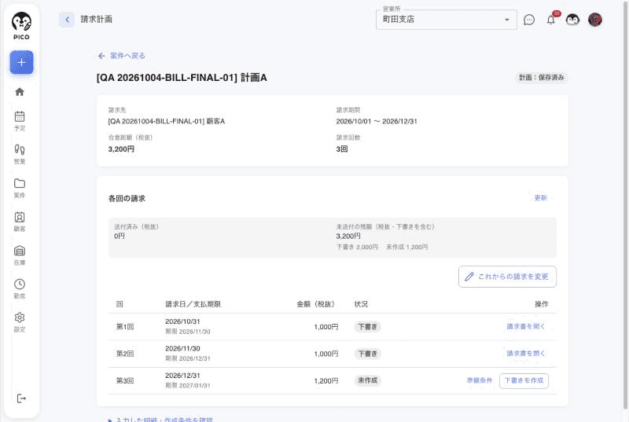The height and width of the screenshot is (422, 629).
Task: Click the 下書き 2,000円 breakdown text
Action: tap(357, 248)
